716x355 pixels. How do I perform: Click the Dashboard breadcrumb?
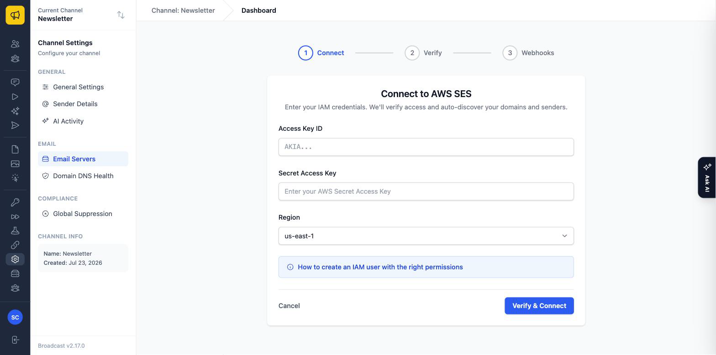258,10
